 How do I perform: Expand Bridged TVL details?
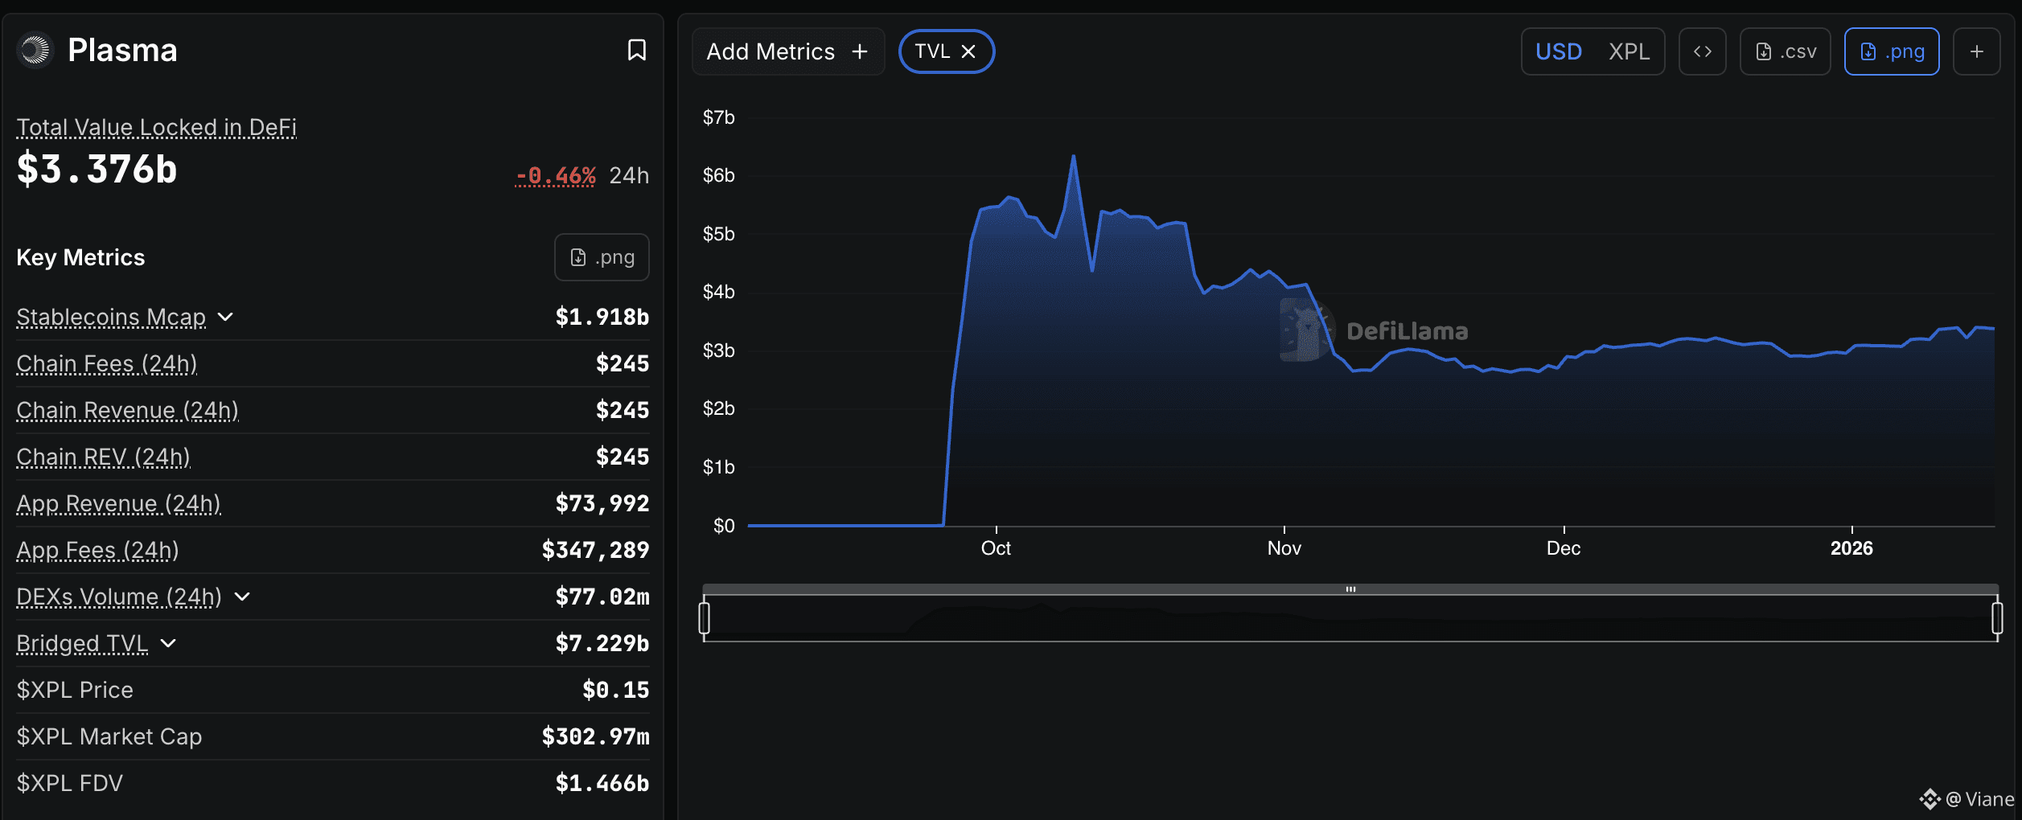[168, 643]
